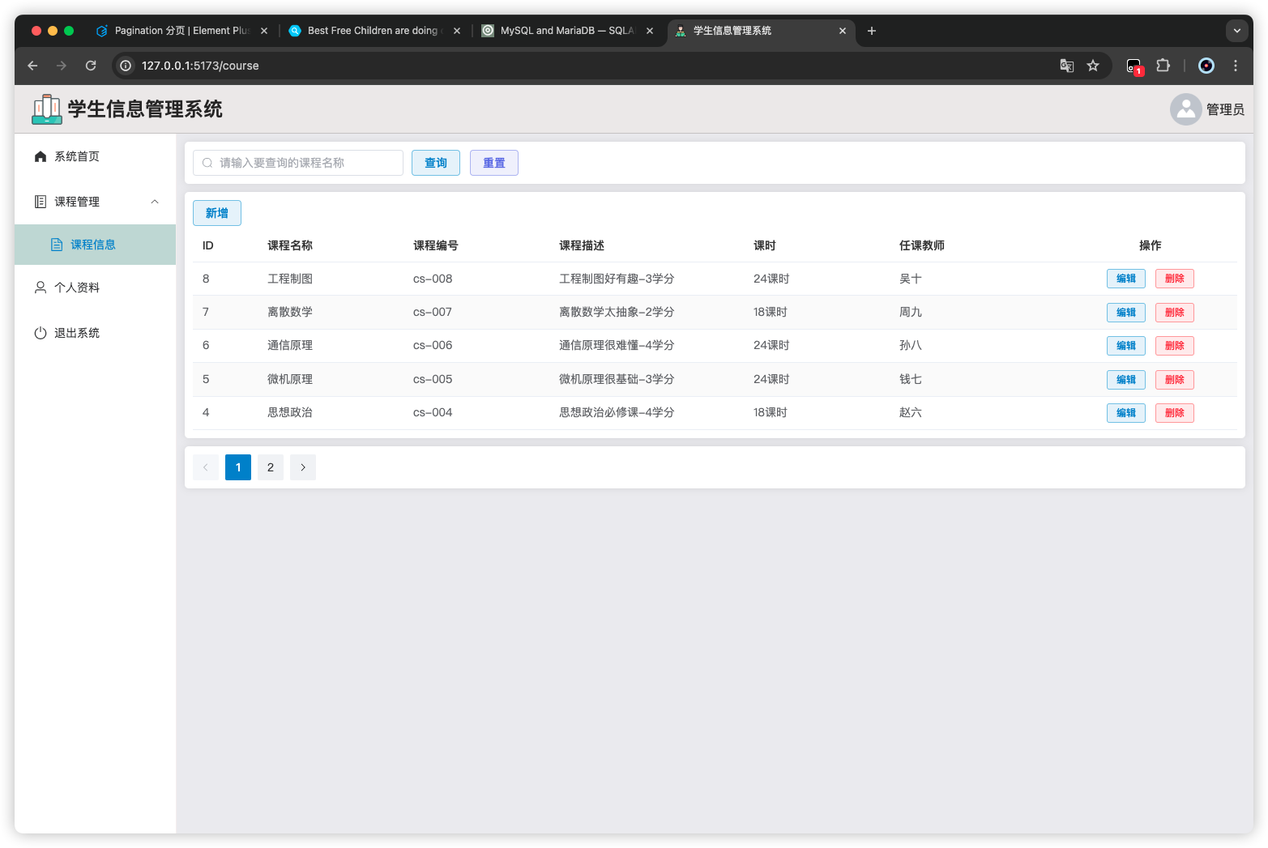Open the tab search dropdown arrow
Image resolution: width=1268 pixels, height=848 pixels.
tap(1237, 31)
